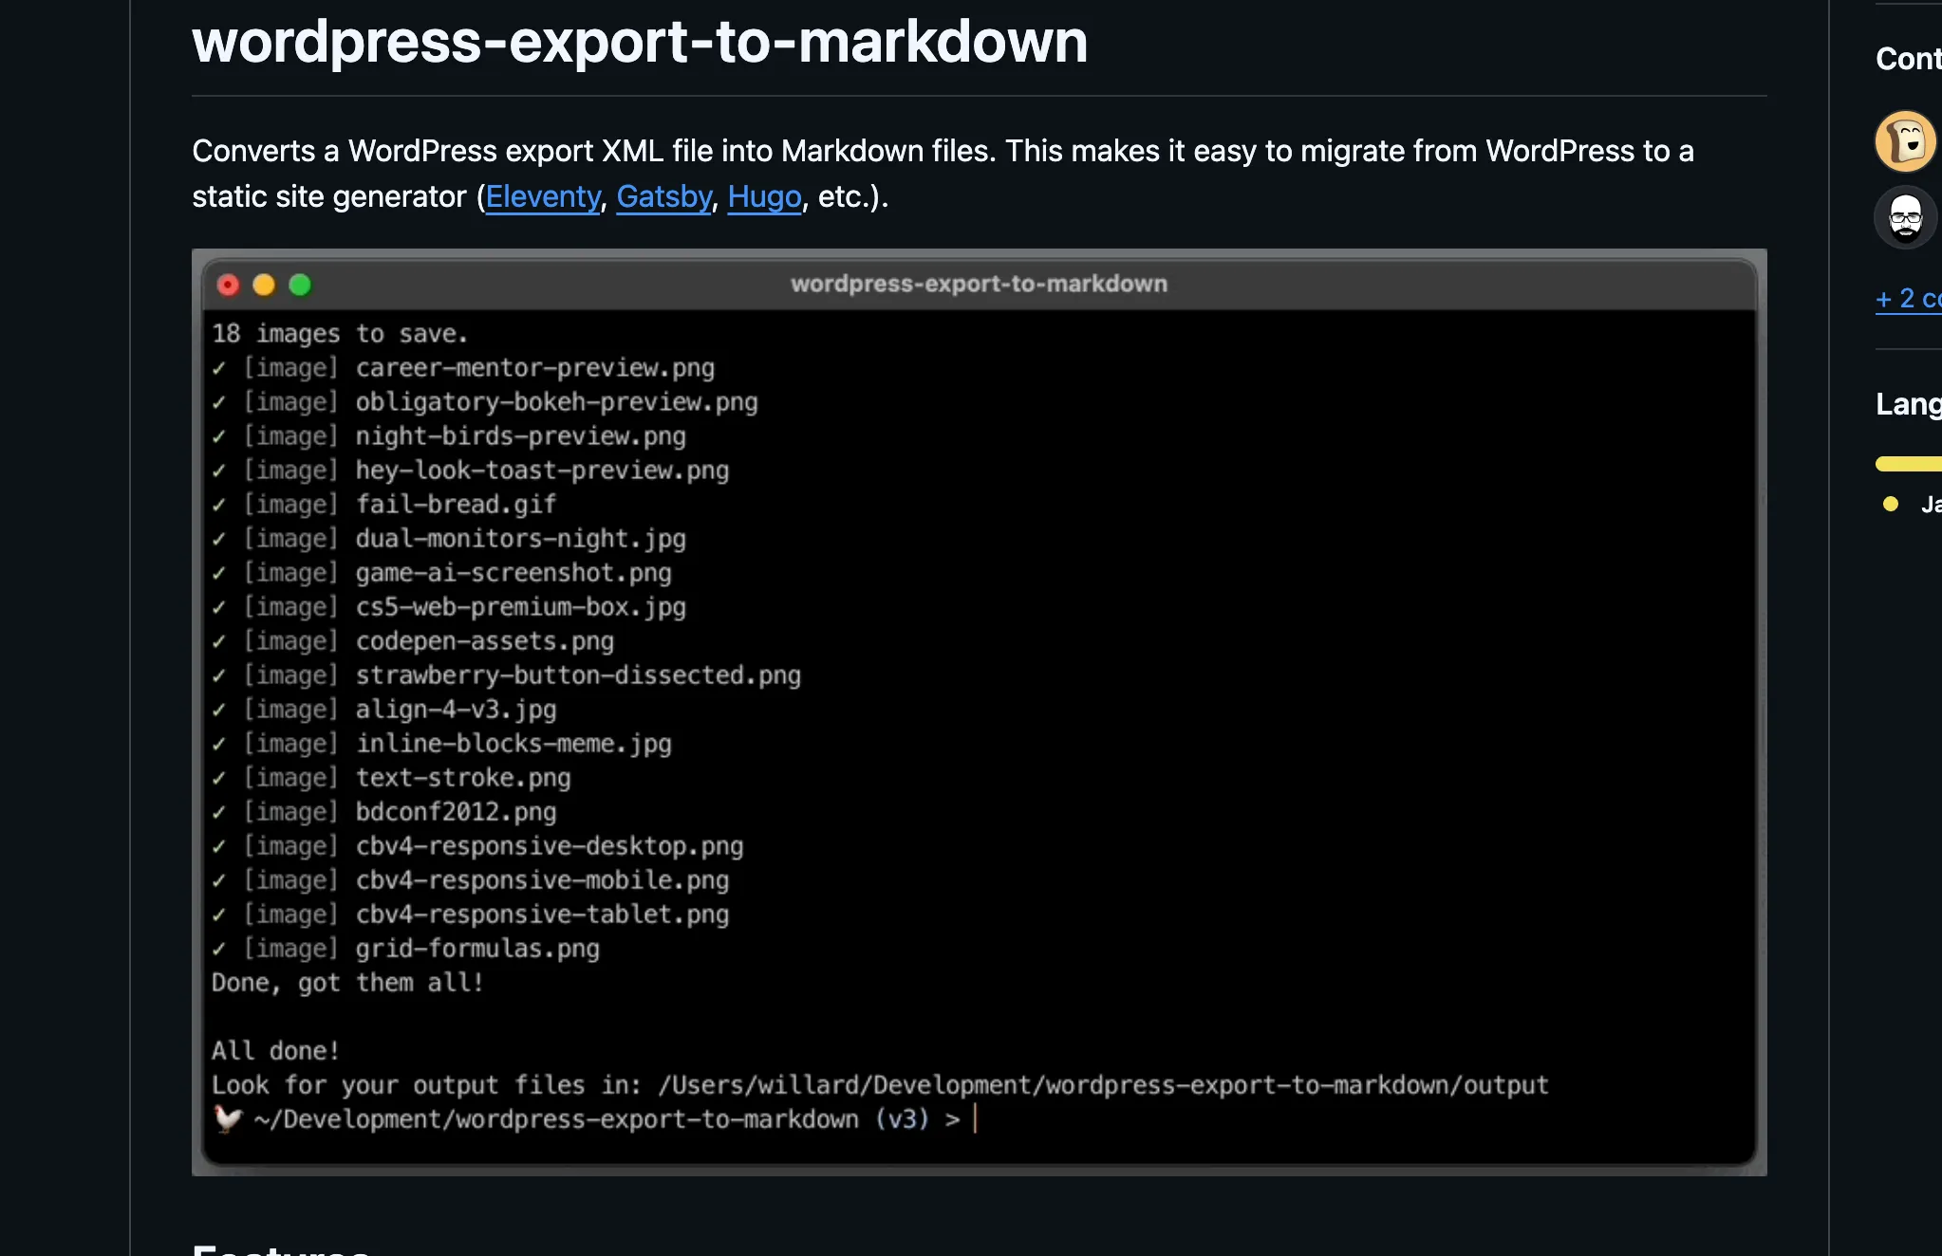Click '18 images to save.' text
The width and height of the screenshot is (1942, 1256).
(x=340, y=334)
